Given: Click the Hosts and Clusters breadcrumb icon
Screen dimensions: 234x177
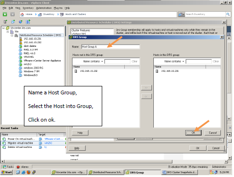Looking at the screenshot, I should coord(62,15).
